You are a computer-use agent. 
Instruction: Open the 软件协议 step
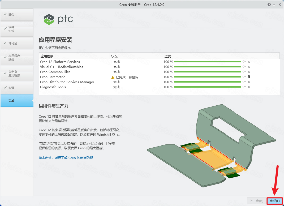(x=17, y=29)
